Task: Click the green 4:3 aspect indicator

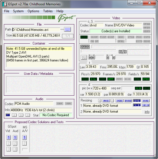Action: [139, 88]
